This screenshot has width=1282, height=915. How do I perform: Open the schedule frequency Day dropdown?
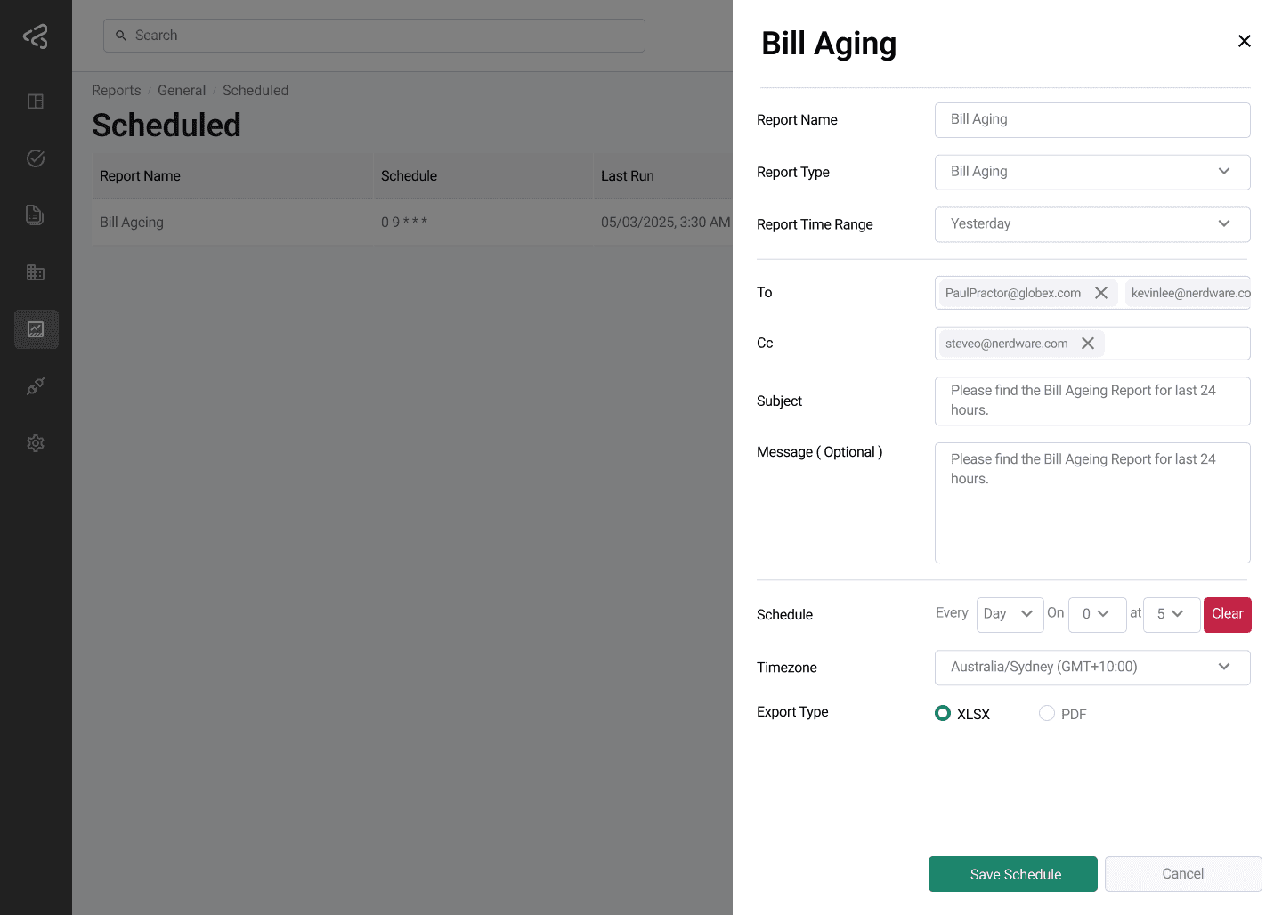click(1010, 614)
